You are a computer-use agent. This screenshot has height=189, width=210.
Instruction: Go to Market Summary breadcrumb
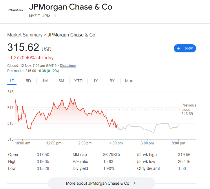coord(25,35)
